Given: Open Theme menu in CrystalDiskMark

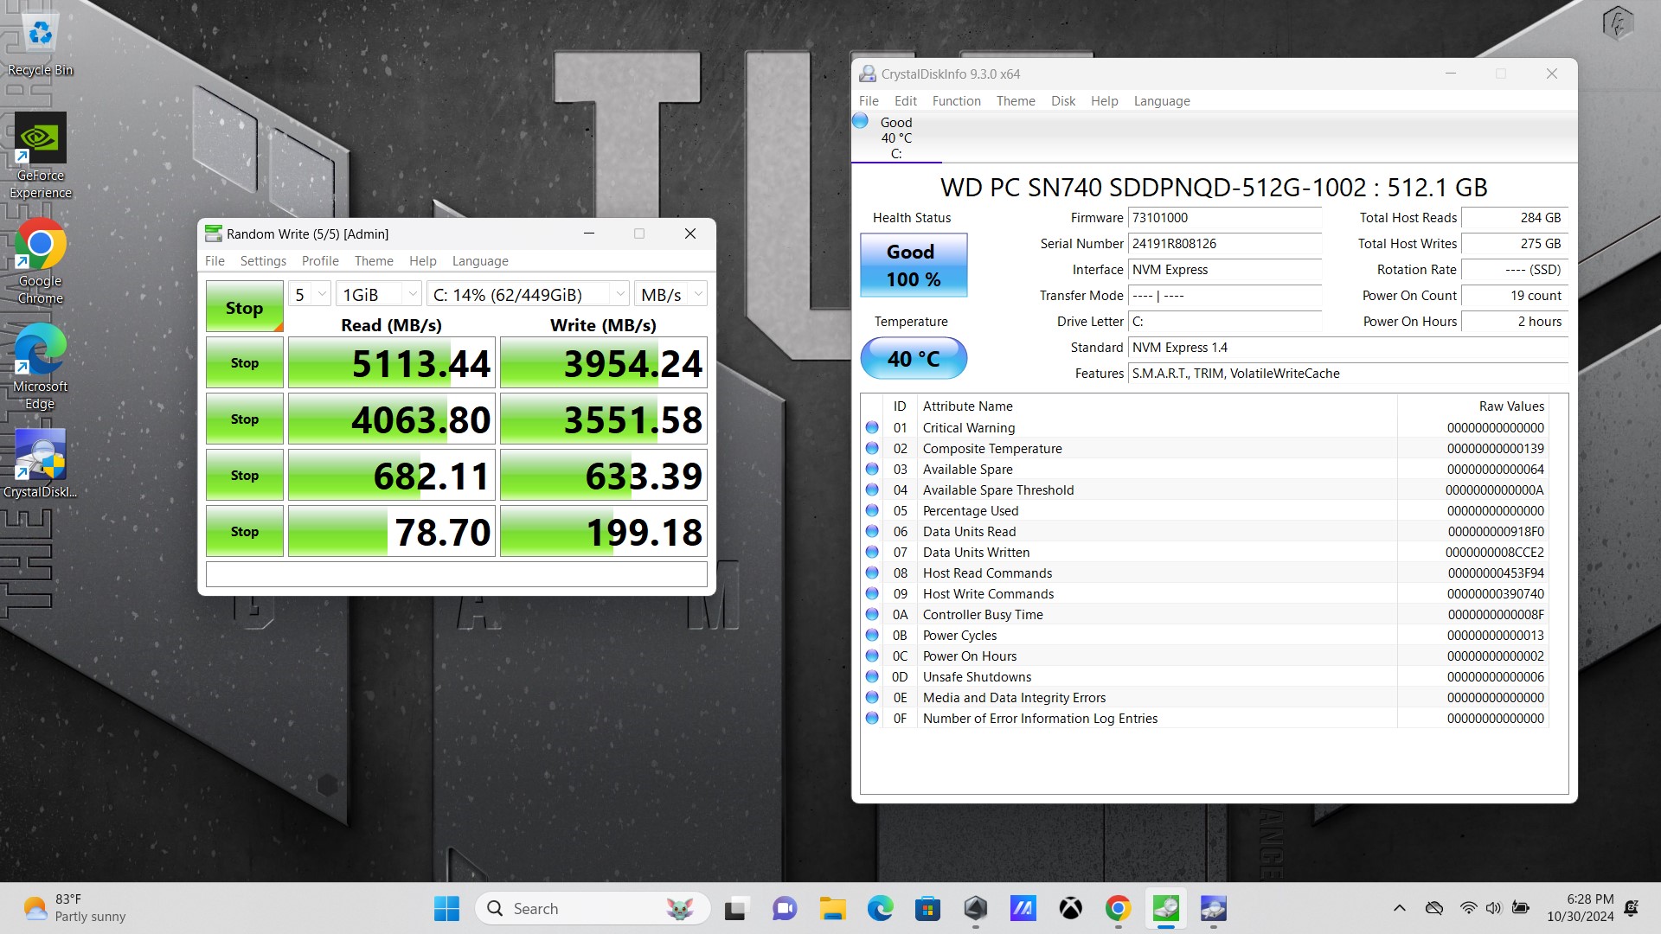Looking at the screenshot, I should [x=374, y=261].
